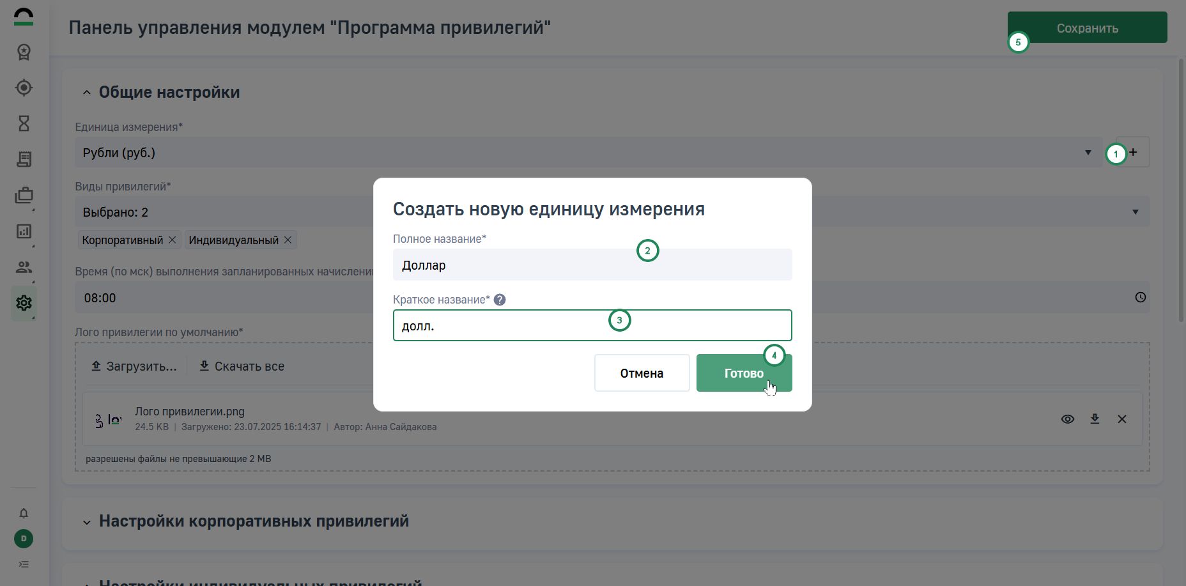Open the chart report sidebar icon
This screenshot has height=586, width=1186.
pos(24,231)
